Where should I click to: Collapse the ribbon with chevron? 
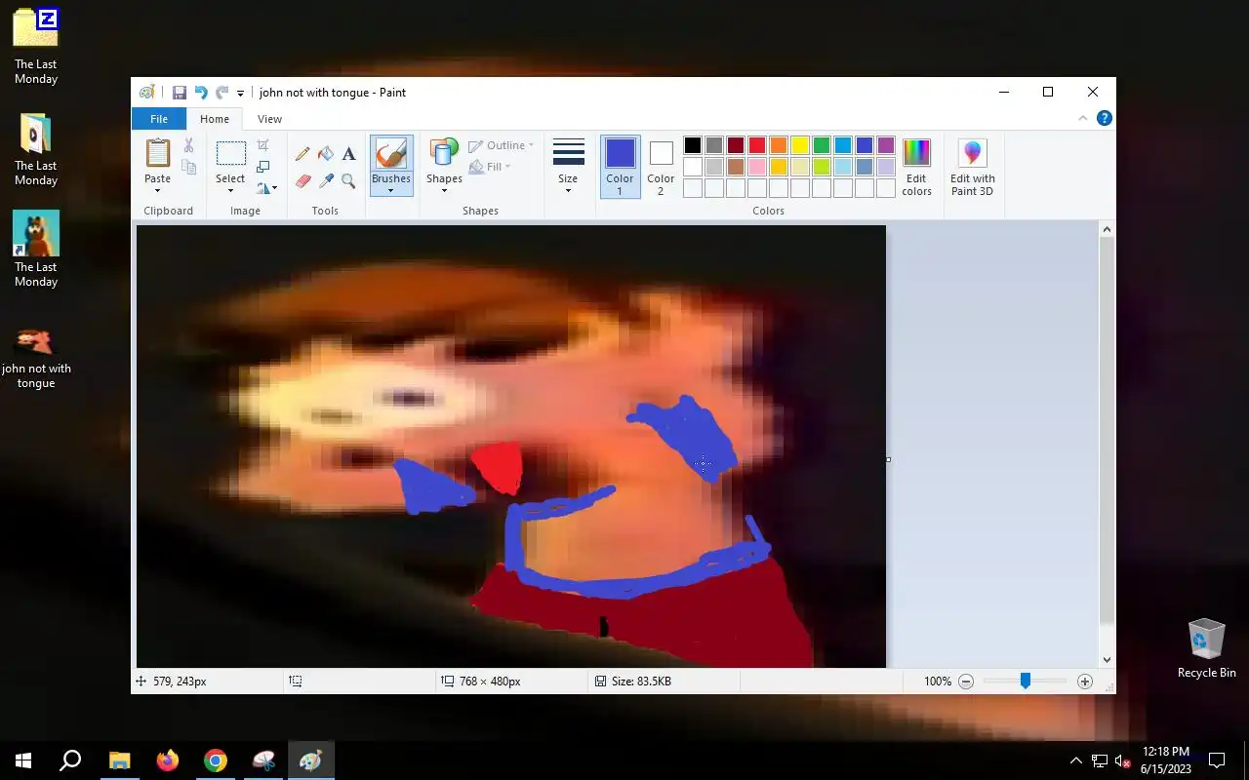(x=1082, y=118)
